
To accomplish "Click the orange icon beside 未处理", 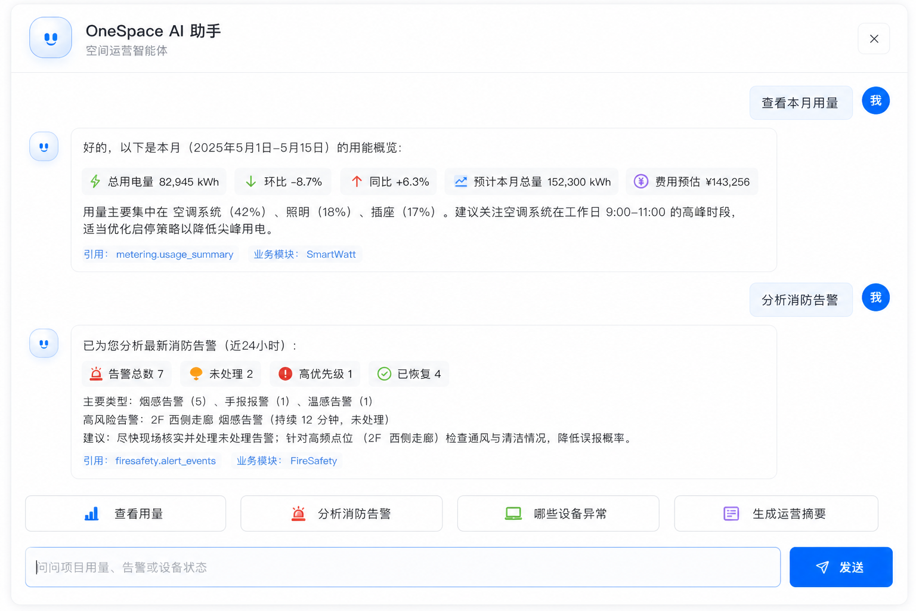I will pyautogui.click(x=196, y=374).
